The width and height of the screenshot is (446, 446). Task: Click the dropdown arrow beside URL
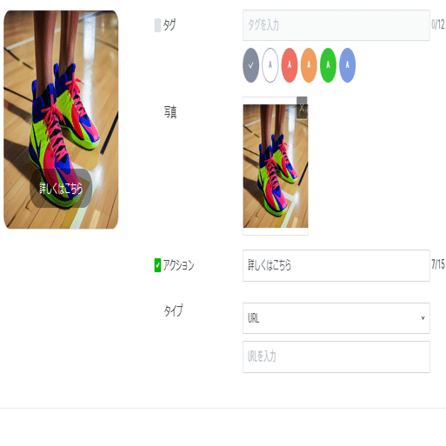tap(423, 318)
